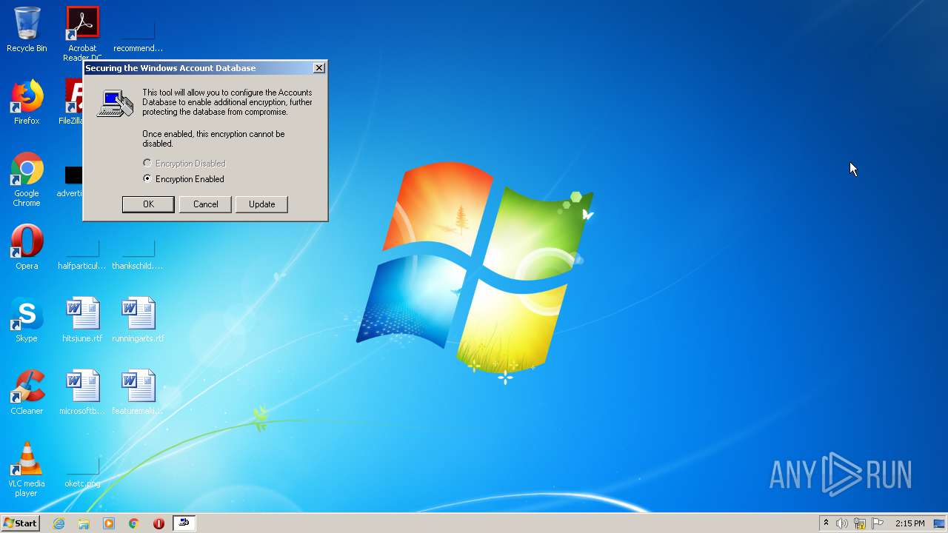Image resolution: width=948 pixels, height=533 pixels.
Task: Select the Google Chrome desktop shortcut
Action: point(27,179)
